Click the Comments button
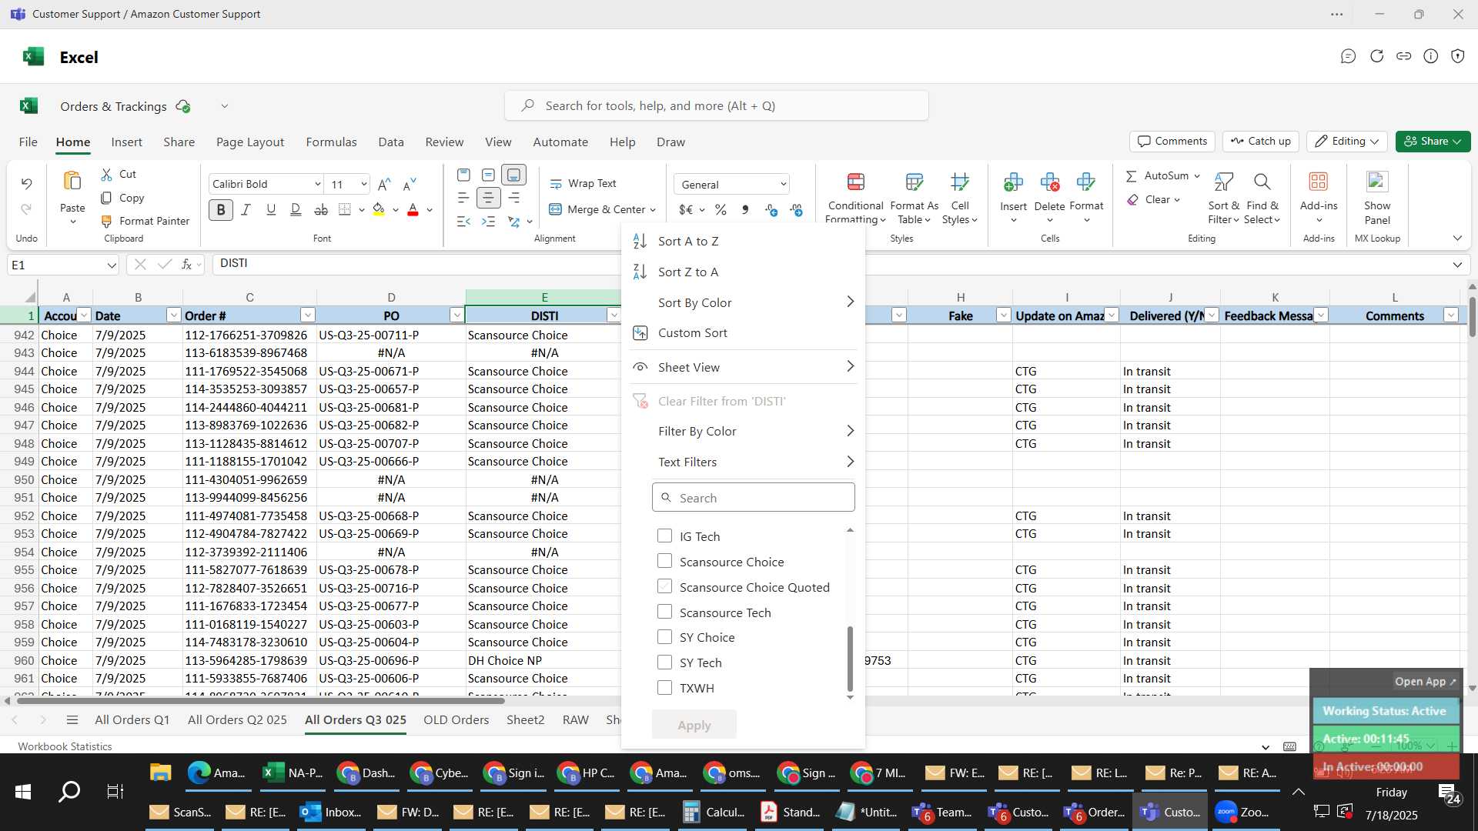Screen dimensions: 1478x831 (x=1172, y=142)
